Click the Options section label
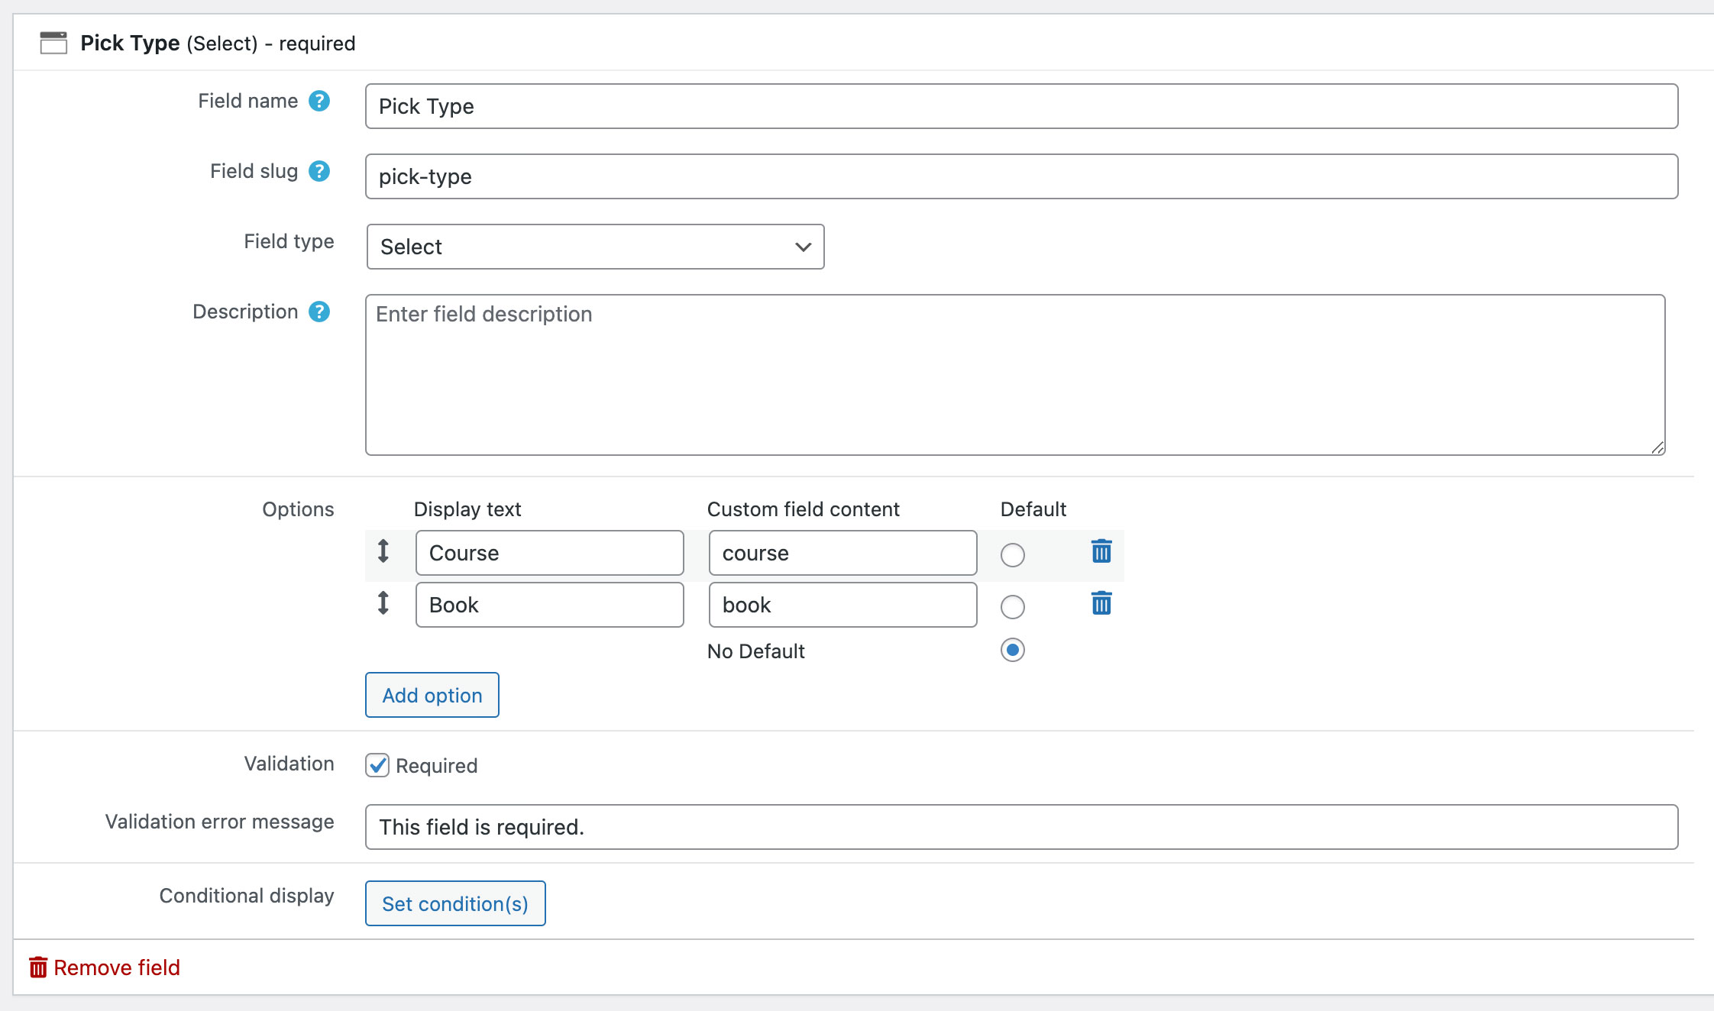 tap(298, 509)
